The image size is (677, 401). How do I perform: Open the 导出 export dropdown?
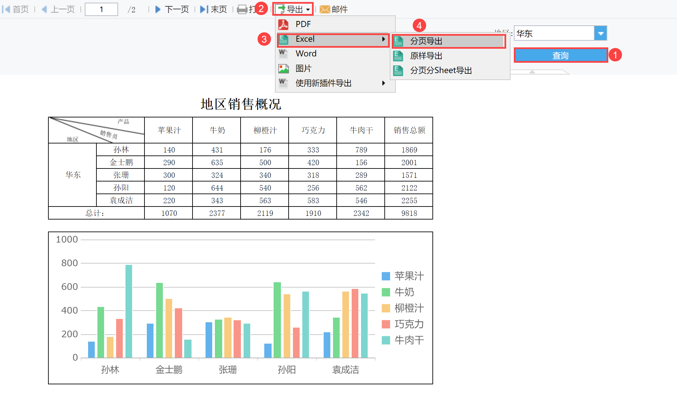click(293, 9)
